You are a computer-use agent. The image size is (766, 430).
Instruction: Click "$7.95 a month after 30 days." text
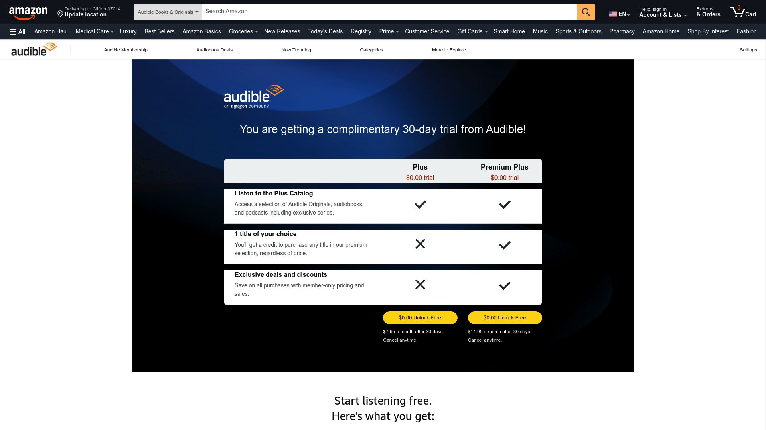[413, 332]
